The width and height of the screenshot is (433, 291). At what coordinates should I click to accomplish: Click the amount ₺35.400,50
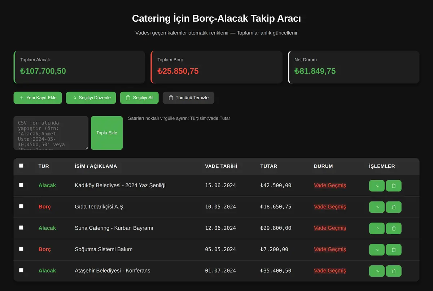click(x=276, y=271)
